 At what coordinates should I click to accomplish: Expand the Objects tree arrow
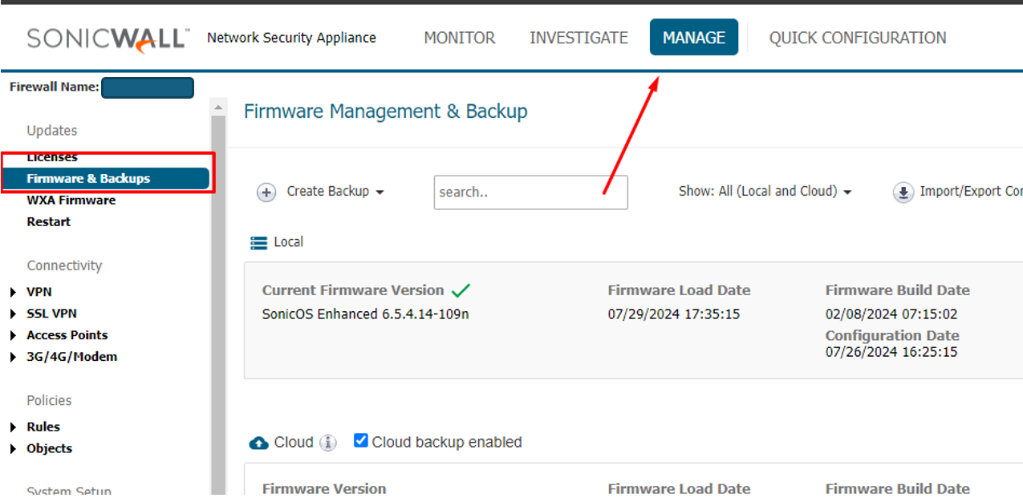click(x=13, y=449)
